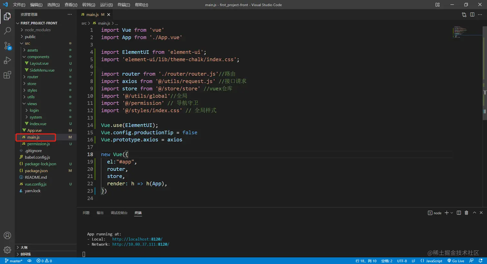Open the Explorer view in activity bar
The height and width of the screenshot is (264, 487).
pyautogui.click(x=7, y=16)
